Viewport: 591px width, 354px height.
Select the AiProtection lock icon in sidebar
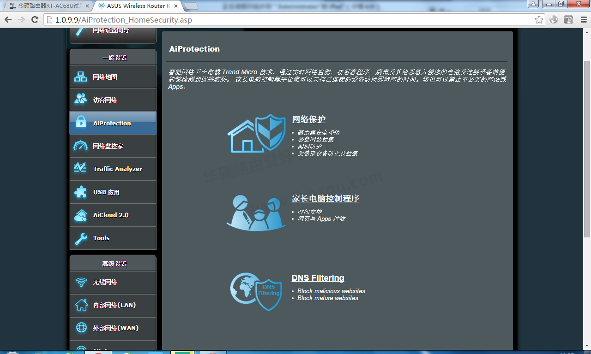[81, 123]
